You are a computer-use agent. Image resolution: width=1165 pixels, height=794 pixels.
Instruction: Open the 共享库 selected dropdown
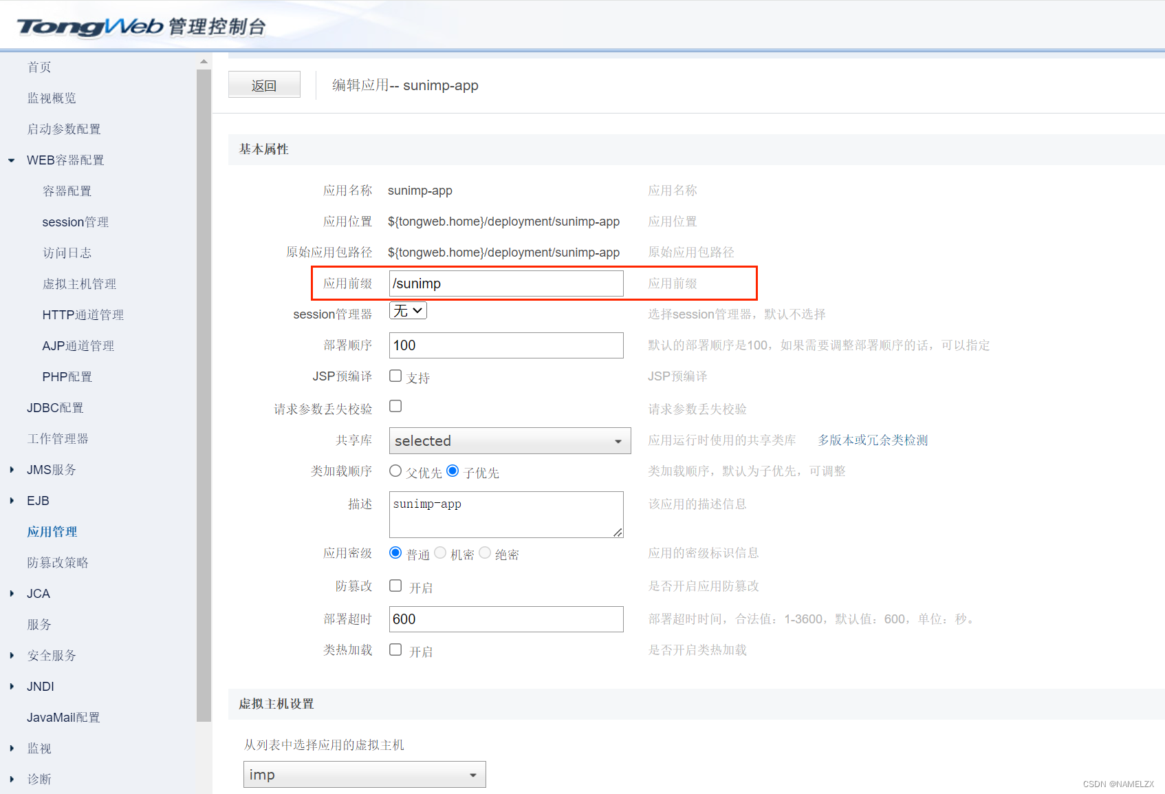pyautogui.click(x=510, y=441)
